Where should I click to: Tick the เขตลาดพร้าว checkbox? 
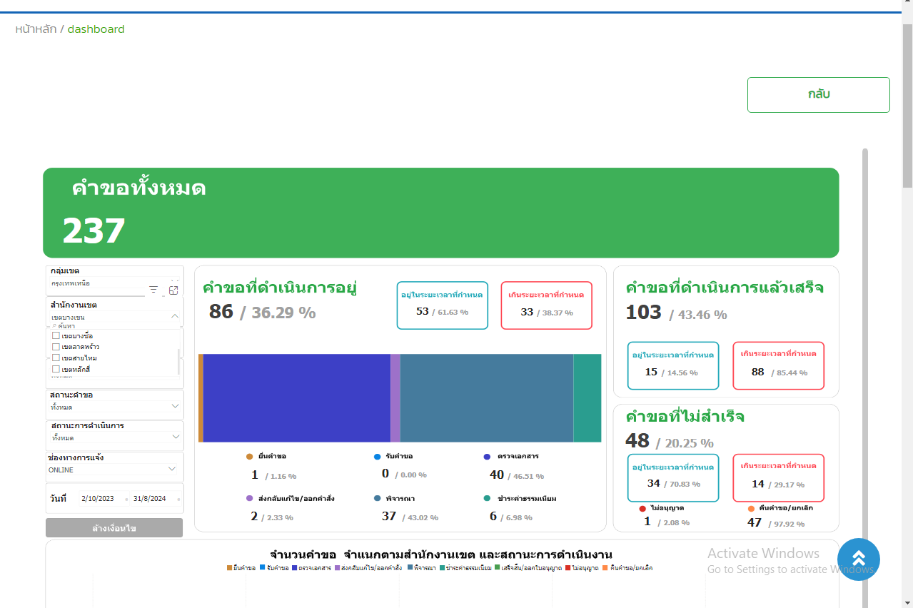(56, 347)
